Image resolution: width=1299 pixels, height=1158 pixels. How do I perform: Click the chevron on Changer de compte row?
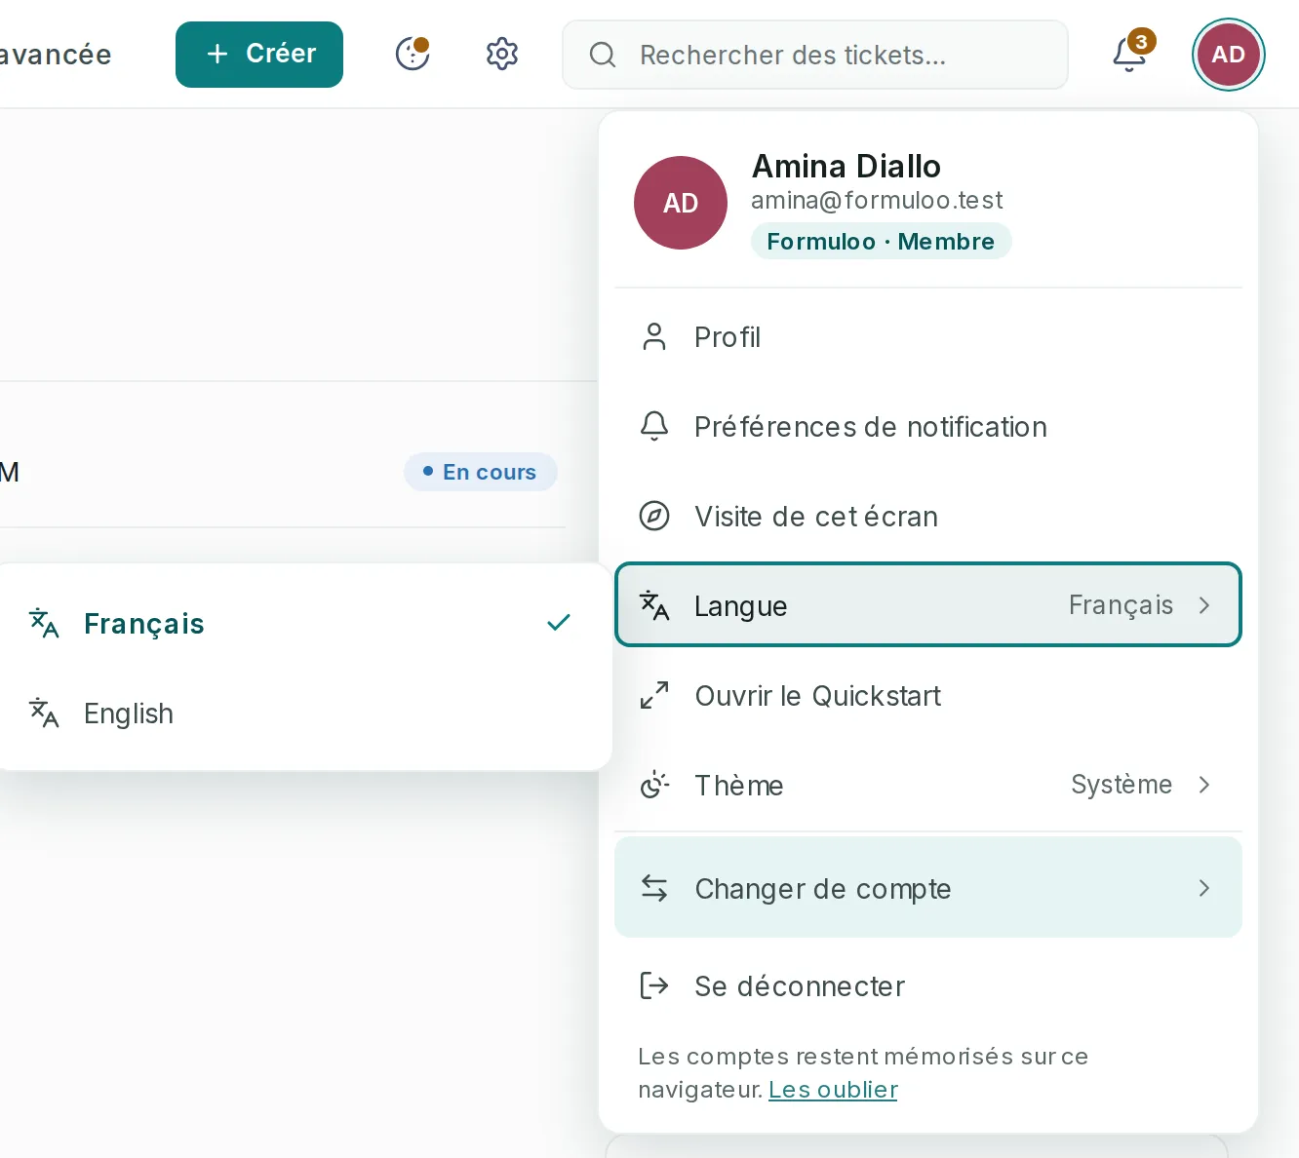click(1204, 888)
